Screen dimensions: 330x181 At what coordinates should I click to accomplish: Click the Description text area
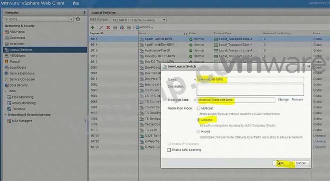pyautogui.click(x=250, y=90)
